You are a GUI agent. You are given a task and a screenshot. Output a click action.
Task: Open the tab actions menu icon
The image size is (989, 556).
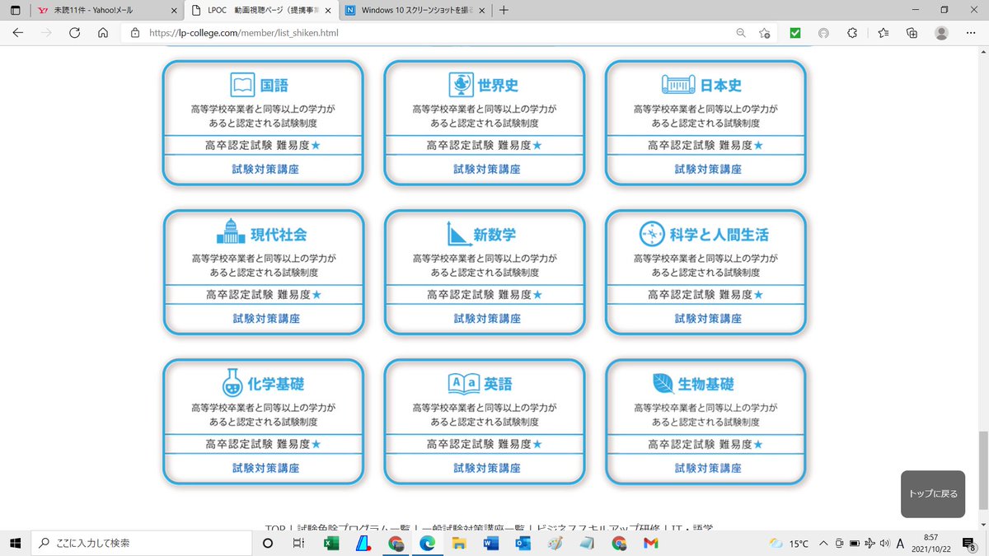click(15, 11)
